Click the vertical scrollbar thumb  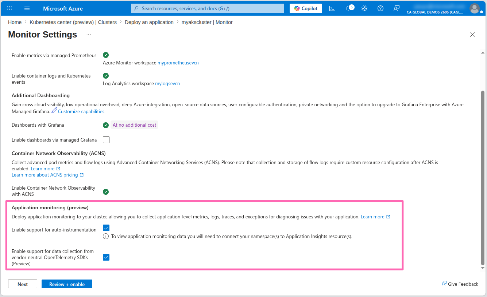[483, 178]
